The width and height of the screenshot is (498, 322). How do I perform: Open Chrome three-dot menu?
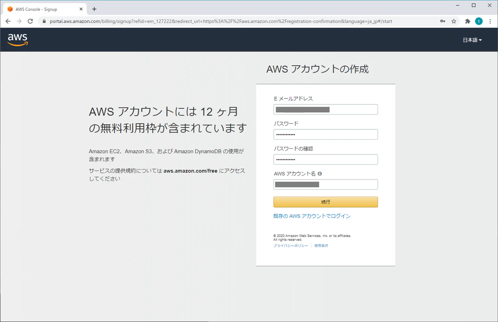pyautogui.click(x=490, y=21)
